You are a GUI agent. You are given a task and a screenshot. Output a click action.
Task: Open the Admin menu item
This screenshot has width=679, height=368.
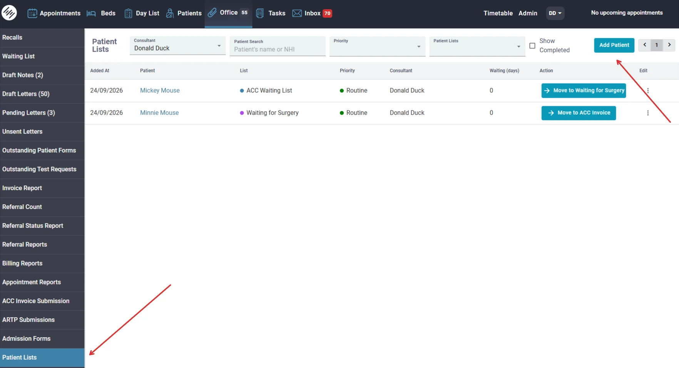point(528,13)
